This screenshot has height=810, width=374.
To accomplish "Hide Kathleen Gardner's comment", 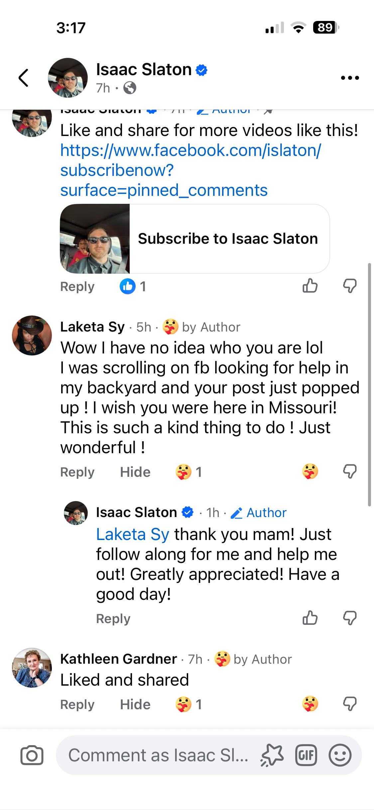I will point(135,705).
